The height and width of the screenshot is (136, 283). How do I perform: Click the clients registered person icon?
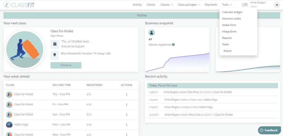tap(151, 33)
